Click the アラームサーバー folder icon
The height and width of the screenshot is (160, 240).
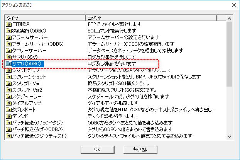click(9, 37)
